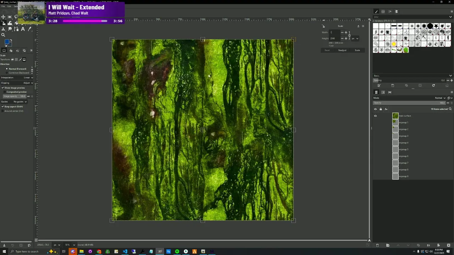Pick the green pepper brush

point(406,50)
